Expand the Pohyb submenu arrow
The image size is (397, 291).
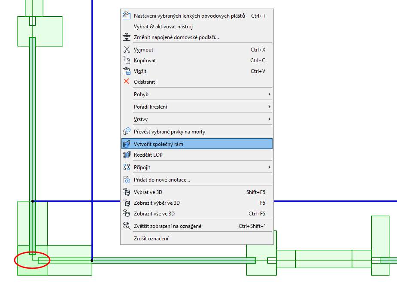pos(269,94)
